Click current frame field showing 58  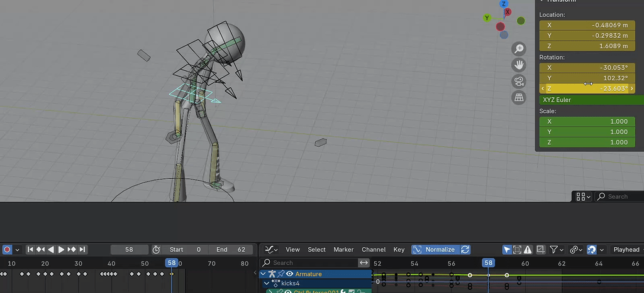point(130,250)
